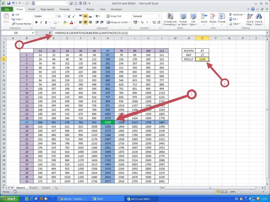The width and height of the screenshot is (270, 202).
Task: Click the Select All corner triangle
Action: click(4, 38)
